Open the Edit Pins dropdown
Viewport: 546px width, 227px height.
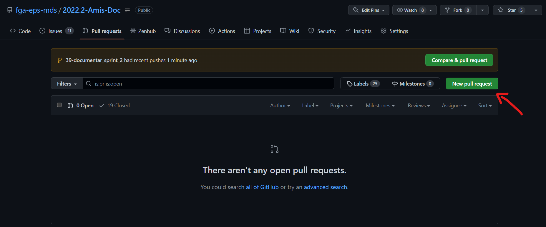(369, 10)
